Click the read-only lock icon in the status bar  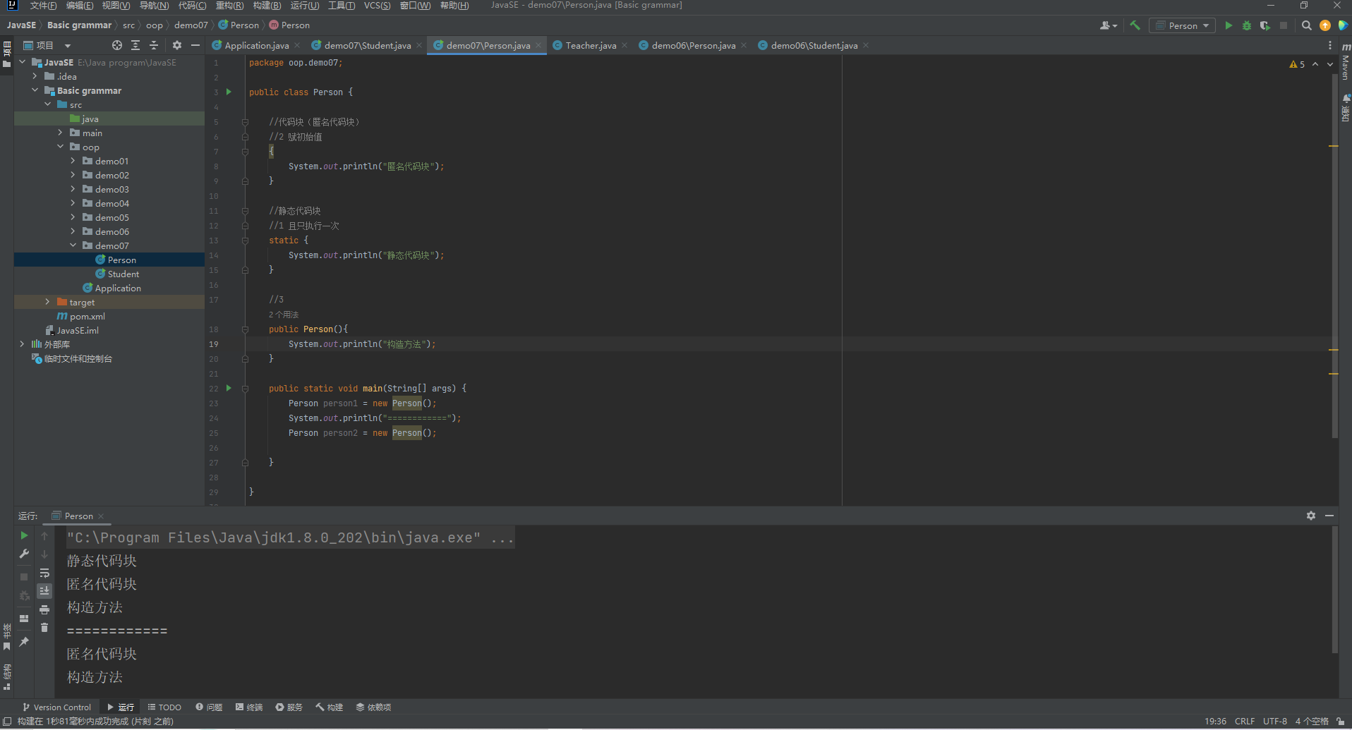tap(1340, 722)
